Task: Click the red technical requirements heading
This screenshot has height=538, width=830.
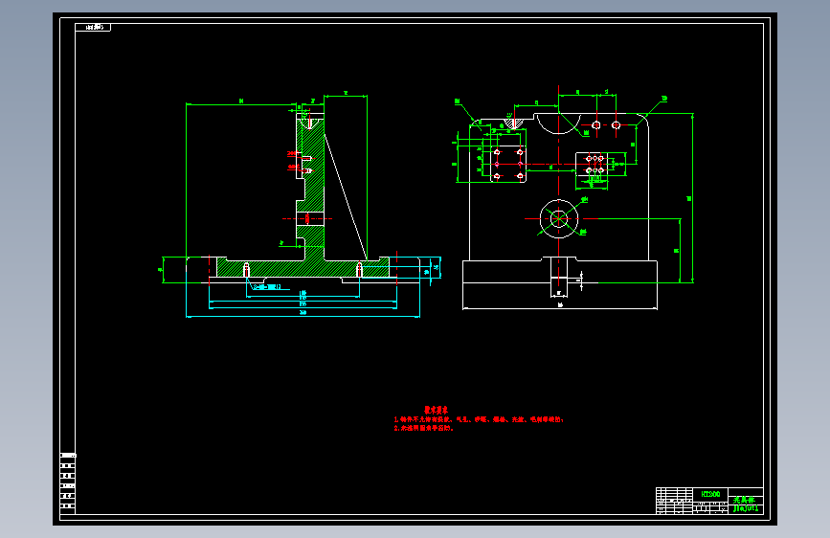Action: [436, 410]
